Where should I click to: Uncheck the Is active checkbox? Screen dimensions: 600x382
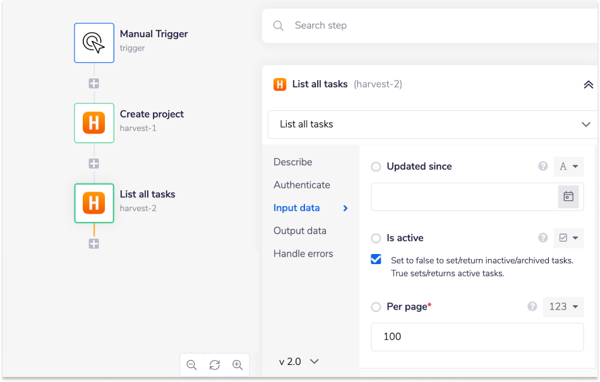tap(376, 260)
